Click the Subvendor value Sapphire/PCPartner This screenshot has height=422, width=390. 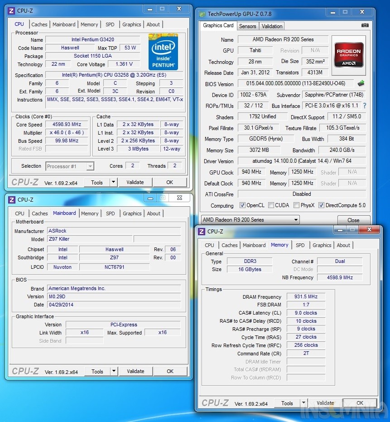[x=334, y=95]
